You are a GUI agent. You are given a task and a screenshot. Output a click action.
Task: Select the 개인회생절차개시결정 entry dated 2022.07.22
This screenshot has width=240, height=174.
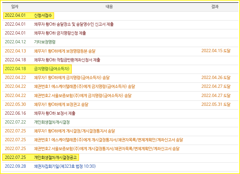(x=52, y=122)
